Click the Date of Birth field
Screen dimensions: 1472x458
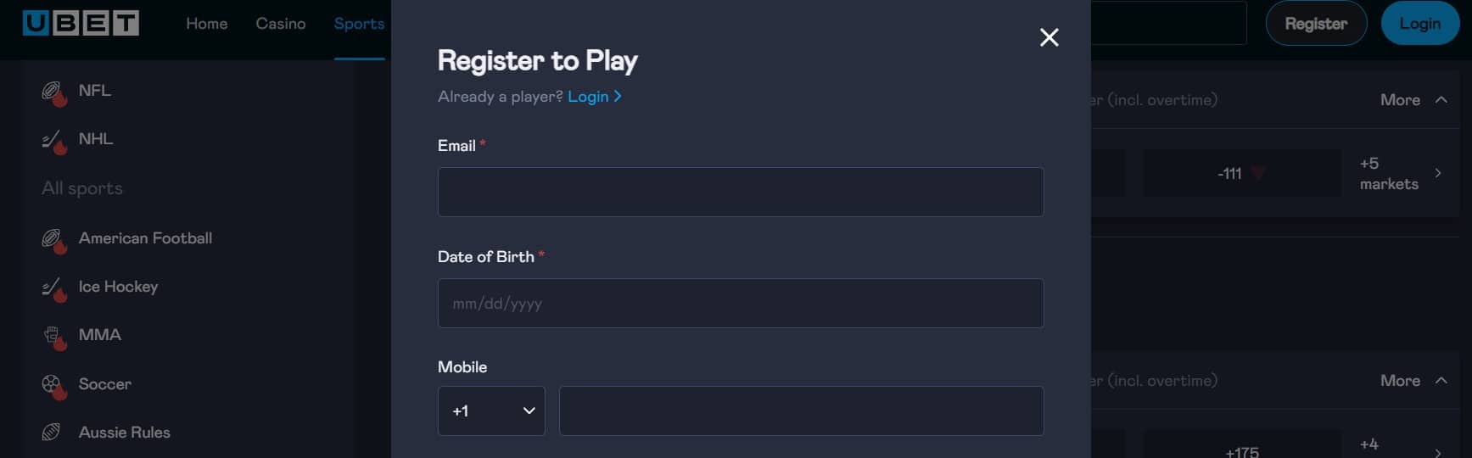(741, 304)
